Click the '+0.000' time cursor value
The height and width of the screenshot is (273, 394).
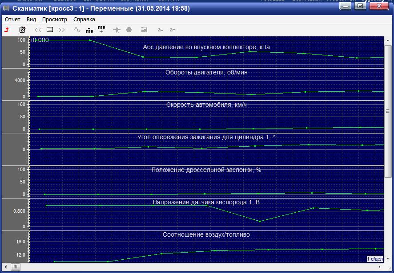pyautogui.click(x=39, y=40)
